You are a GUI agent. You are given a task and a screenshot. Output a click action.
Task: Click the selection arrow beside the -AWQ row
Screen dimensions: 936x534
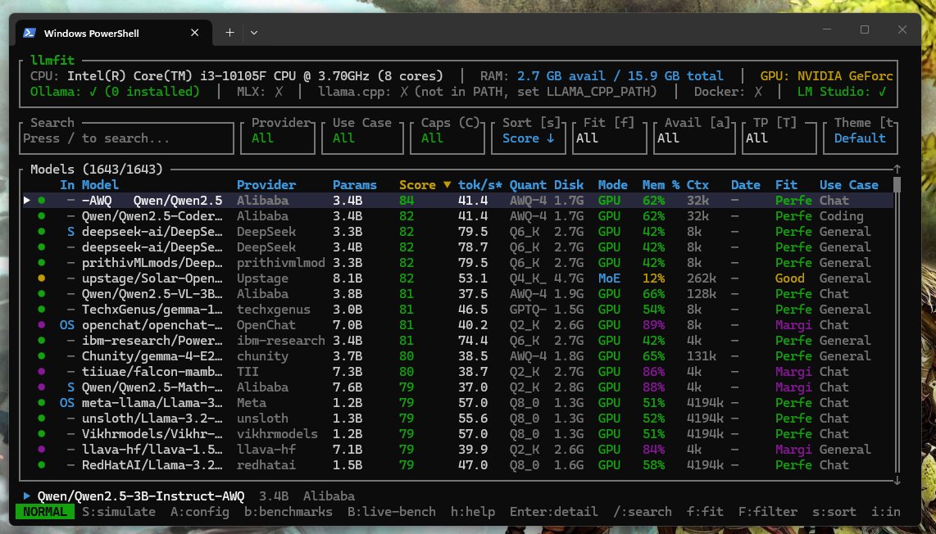27,201
